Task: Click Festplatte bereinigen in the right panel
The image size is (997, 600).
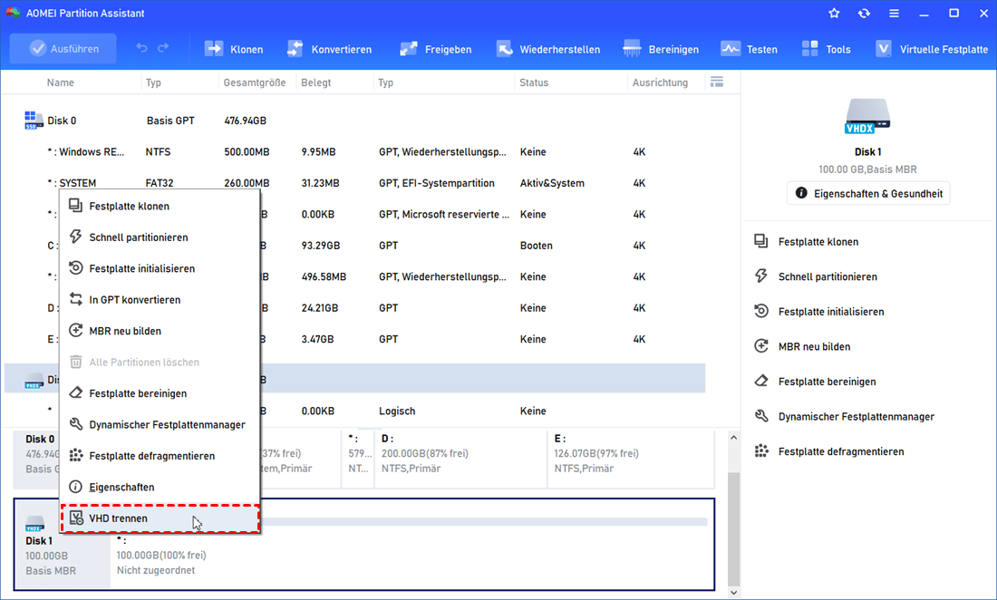Action: [x=828, y=382]
